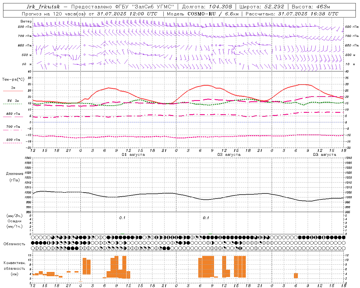This screenshot has width=360, height=288.
Task: Click the Прогноз на 120 часа(ов) text
Action: coord(54,14)
